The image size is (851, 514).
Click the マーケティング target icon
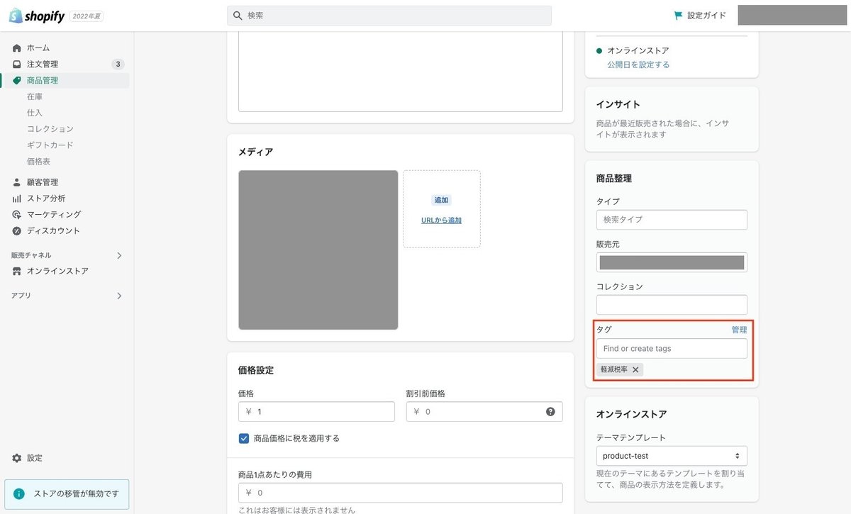[x=17, y=215]
